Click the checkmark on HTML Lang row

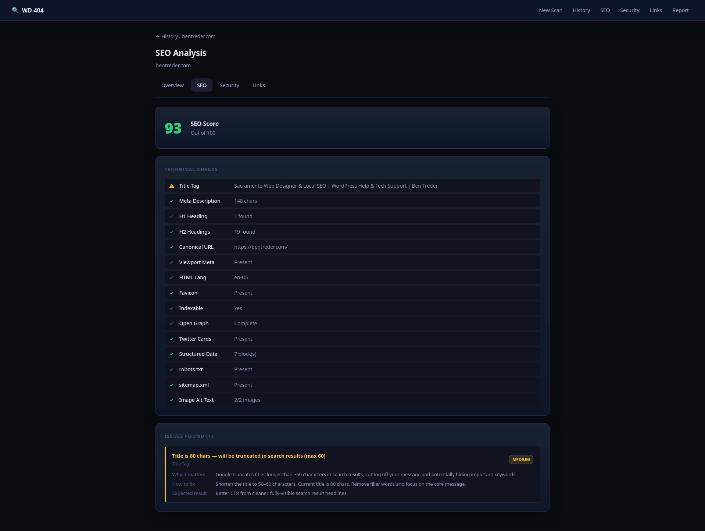171,277
